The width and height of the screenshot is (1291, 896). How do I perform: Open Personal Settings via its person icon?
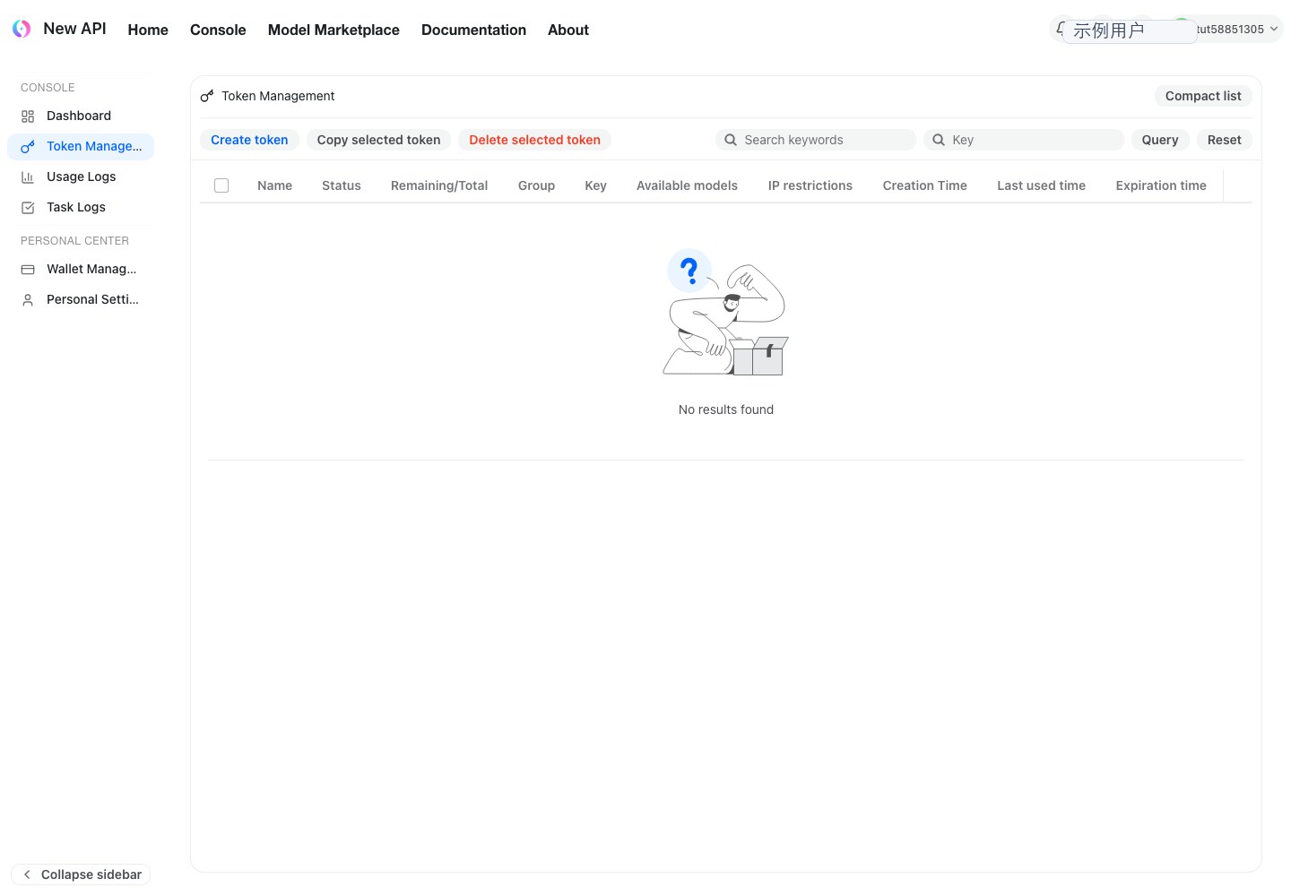pyautogui.click(x=28, y=300)
